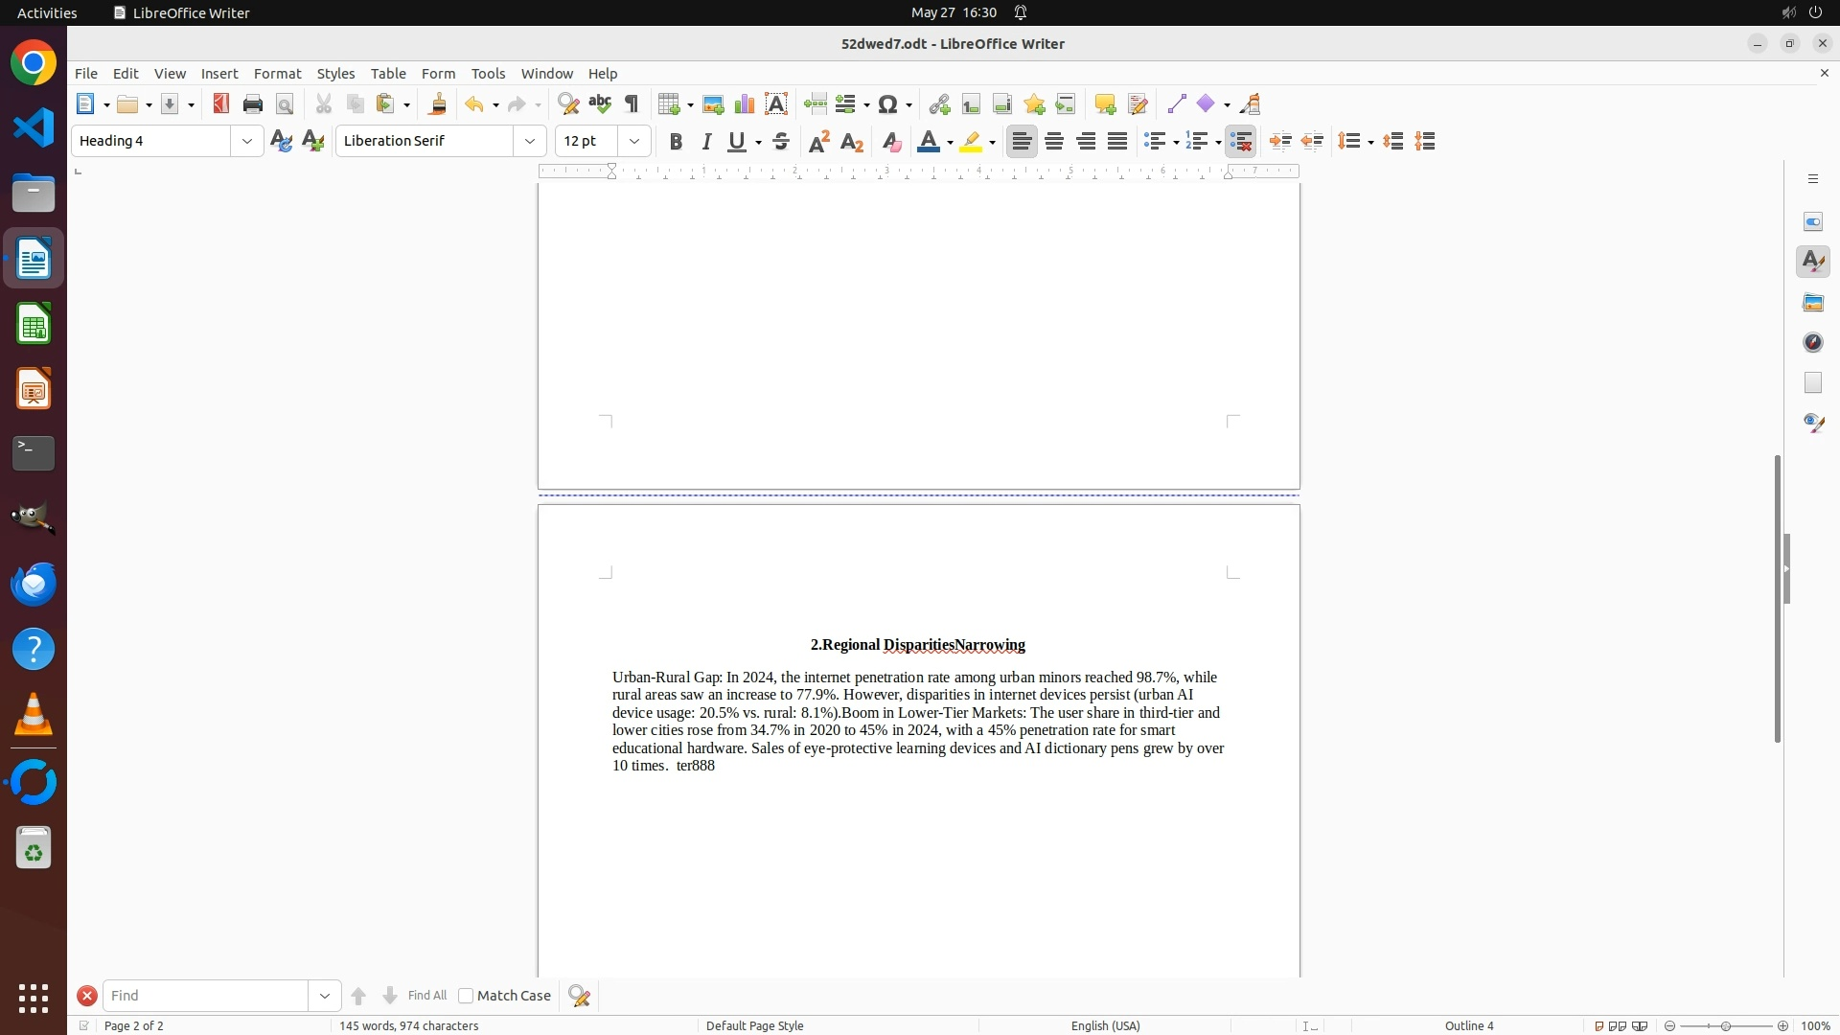Click the Export as PDF icon
1840x1035 pixels.
(x=221, y=104)
